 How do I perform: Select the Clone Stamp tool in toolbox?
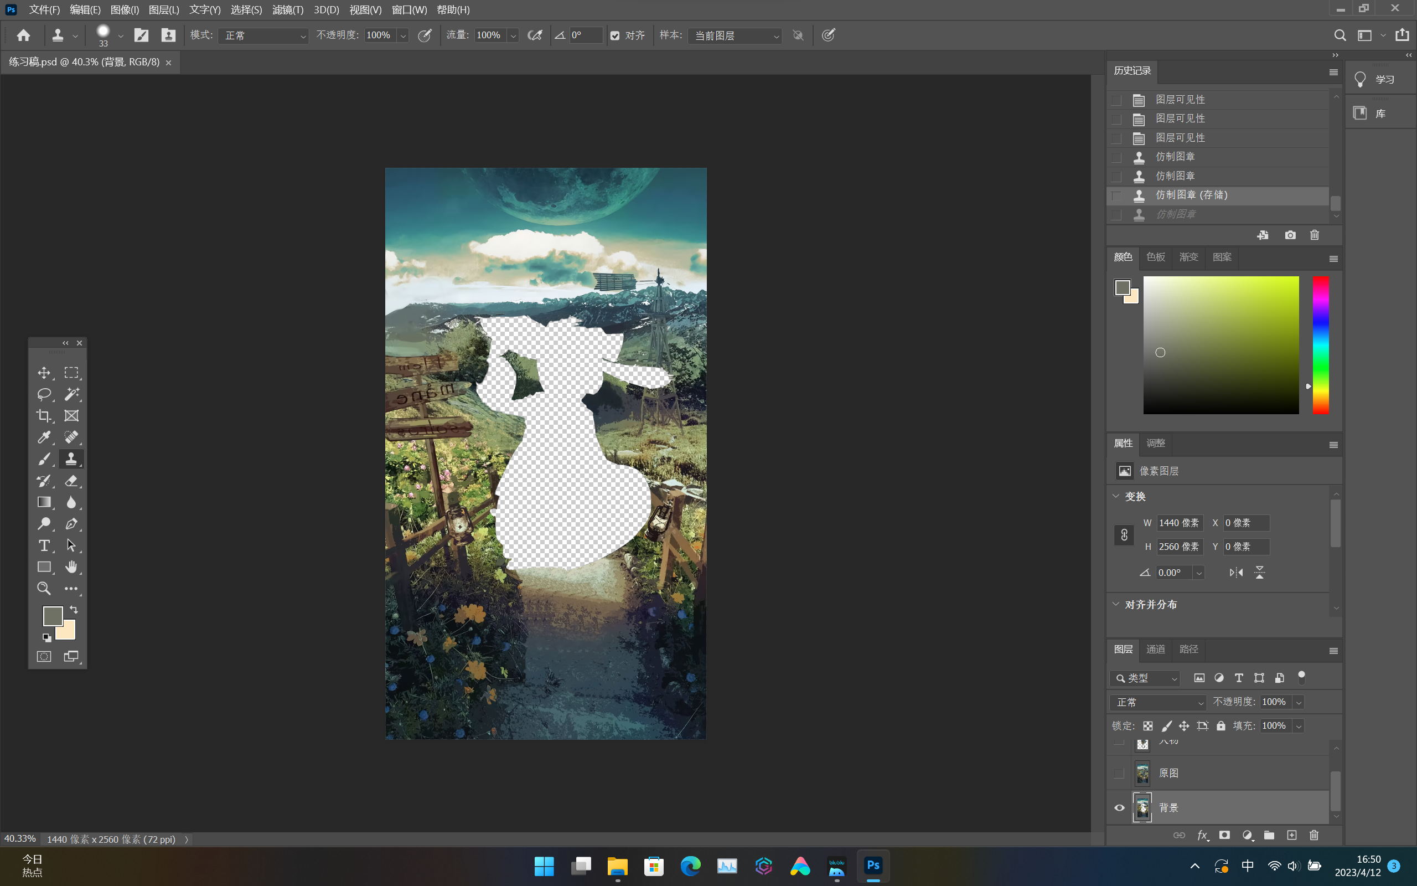pyautogui.click(x=71, y=459)
